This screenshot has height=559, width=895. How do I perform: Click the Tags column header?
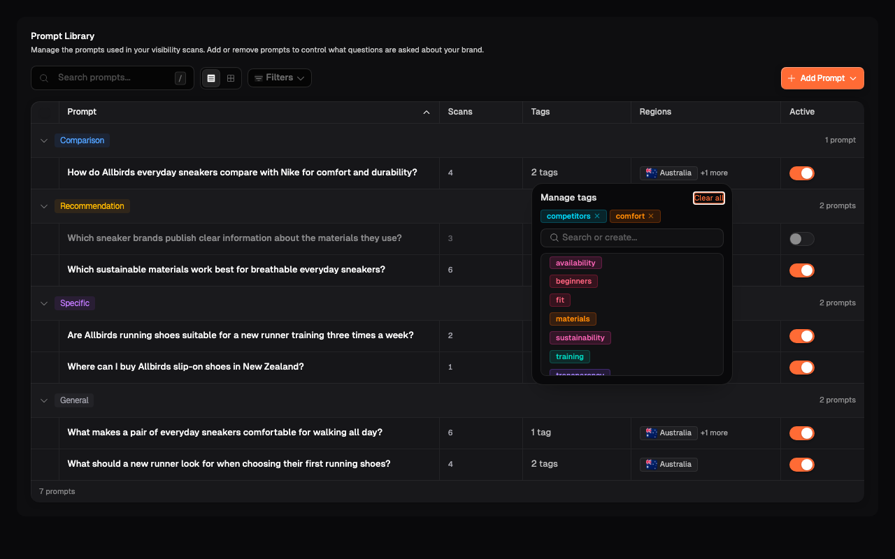pos(540,112)
